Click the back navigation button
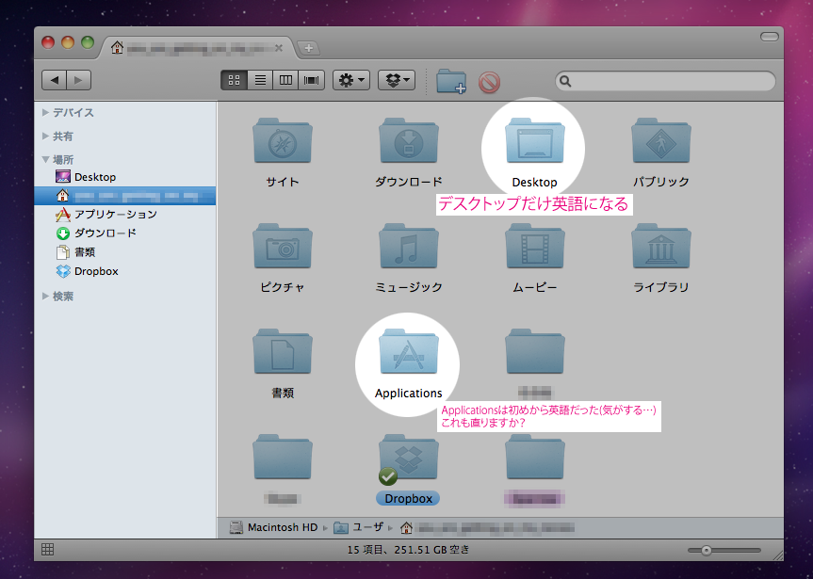Viewport: 813px width, 579px height. [x=55, y=81]
